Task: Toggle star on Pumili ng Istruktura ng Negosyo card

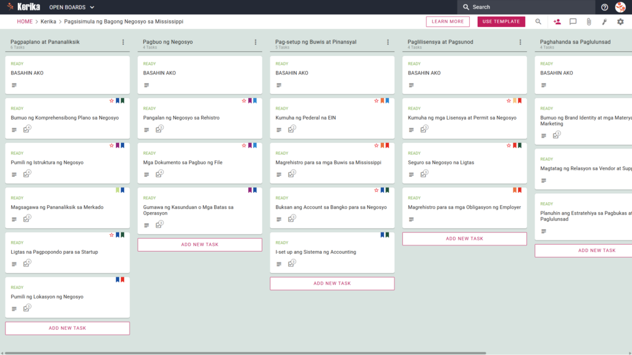Action: (112, 145)
